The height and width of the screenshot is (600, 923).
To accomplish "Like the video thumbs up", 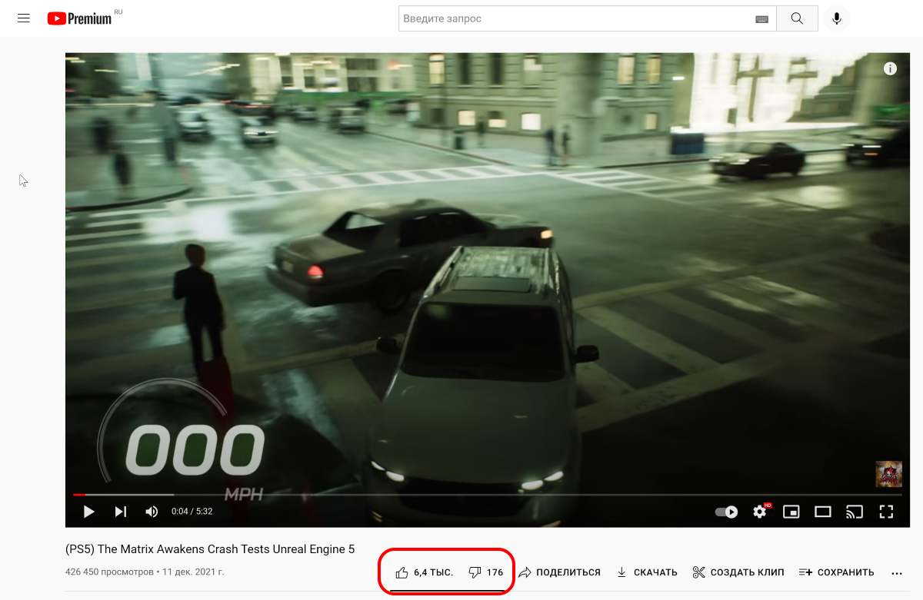I will click(x=424, y=572).
